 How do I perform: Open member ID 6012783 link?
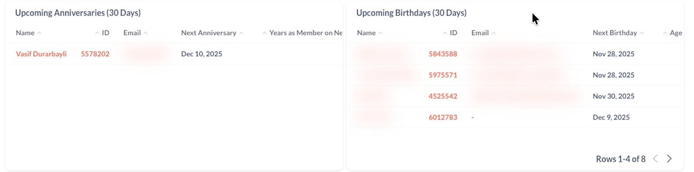[443, 117]
